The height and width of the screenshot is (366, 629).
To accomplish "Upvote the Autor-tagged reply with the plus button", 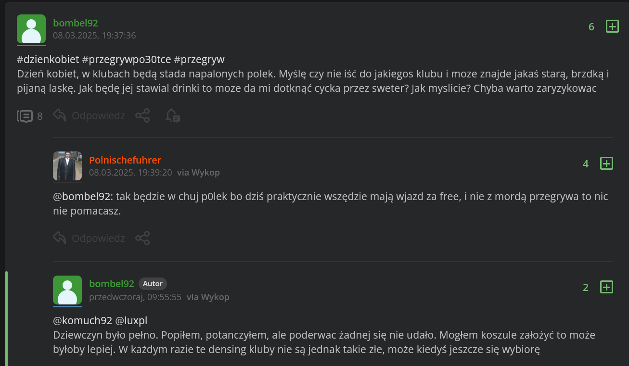I will [x=606, y=287].
